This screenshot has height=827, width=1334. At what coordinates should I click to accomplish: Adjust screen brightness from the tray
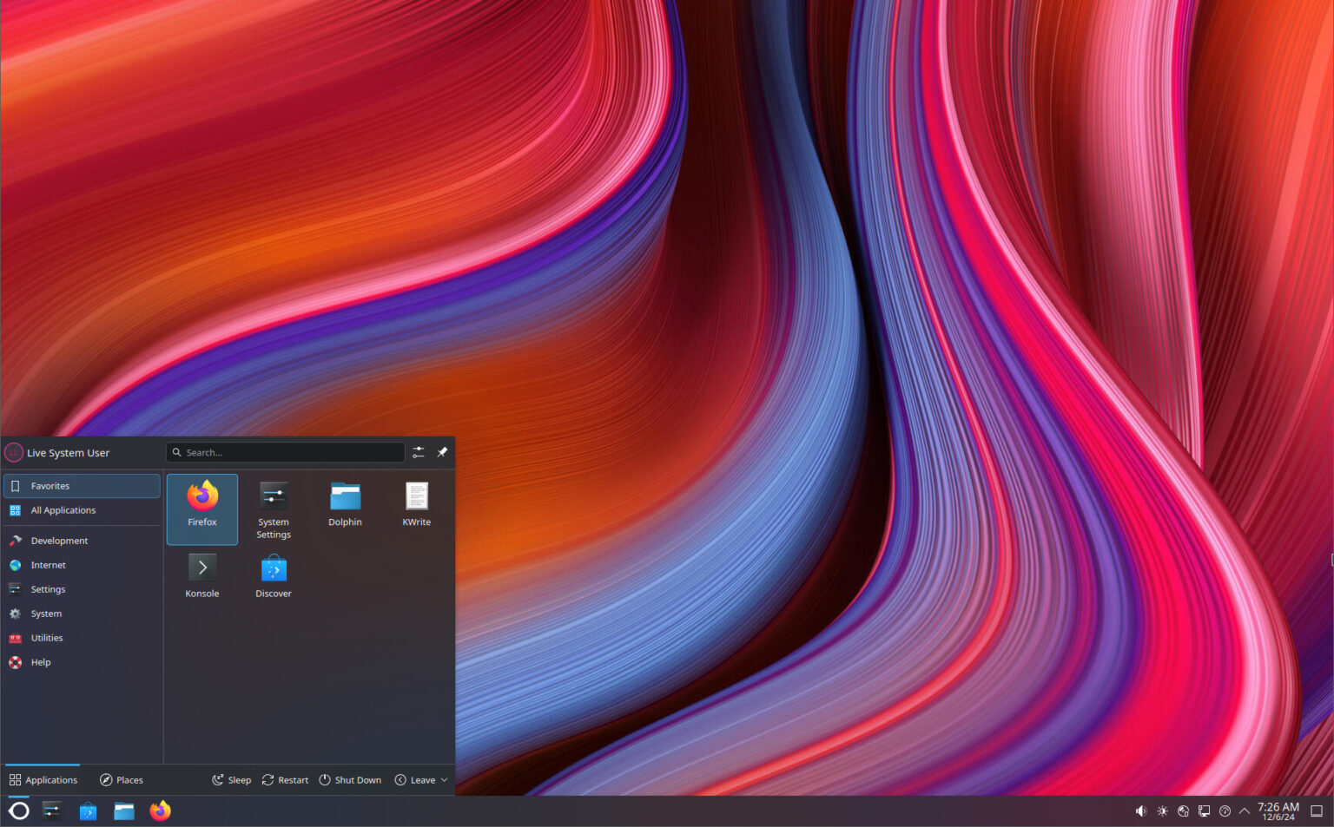pyautogui.click(x=1162, y=810)
